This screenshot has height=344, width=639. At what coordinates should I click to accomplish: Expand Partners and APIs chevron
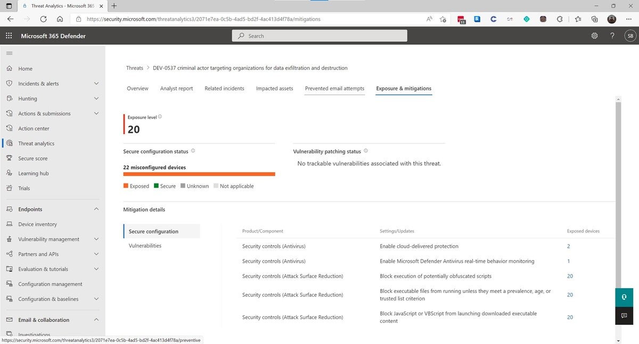coord(96,254)
